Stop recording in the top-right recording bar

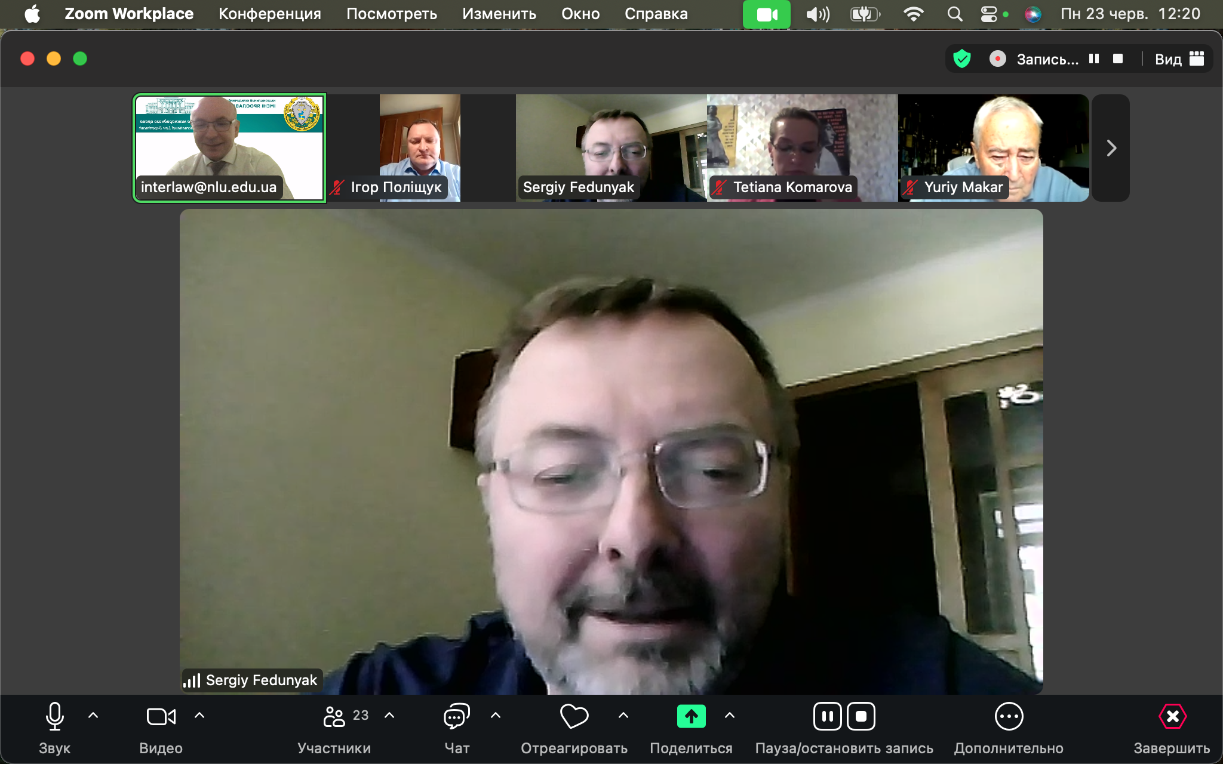1118,58
